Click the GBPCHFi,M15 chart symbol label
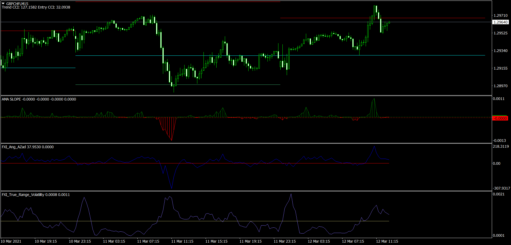The height and width of the screenshot is (245, 511). pos(17,4)
